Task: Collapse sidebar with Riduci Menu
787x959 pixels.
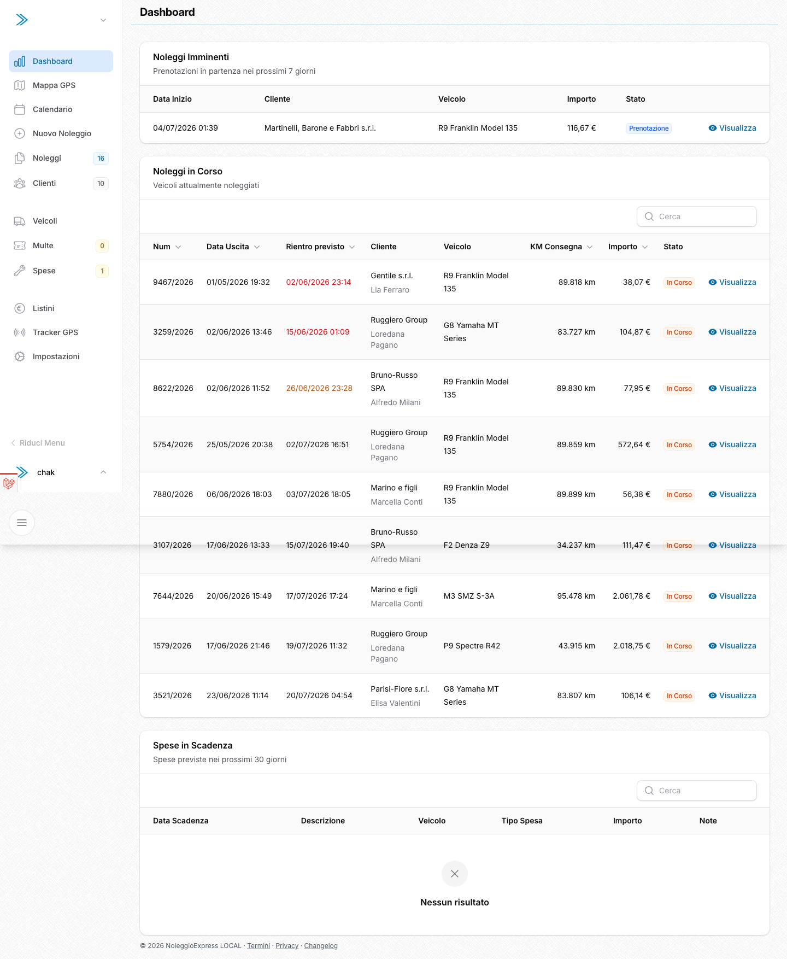Action: tap(38, 443)
